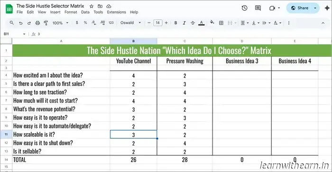Toggle bold formatting
Image resolution: width=332 pixels, height=172 pixels.
(175, 23)
